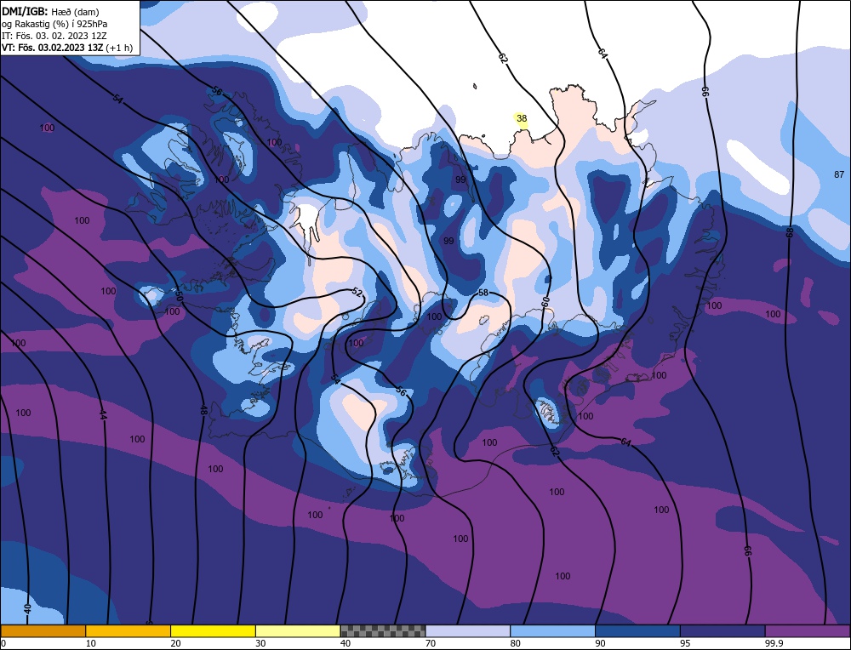The image size is (851, 650).
Task: Click the '52' contour label
Action: coord(357,293)
